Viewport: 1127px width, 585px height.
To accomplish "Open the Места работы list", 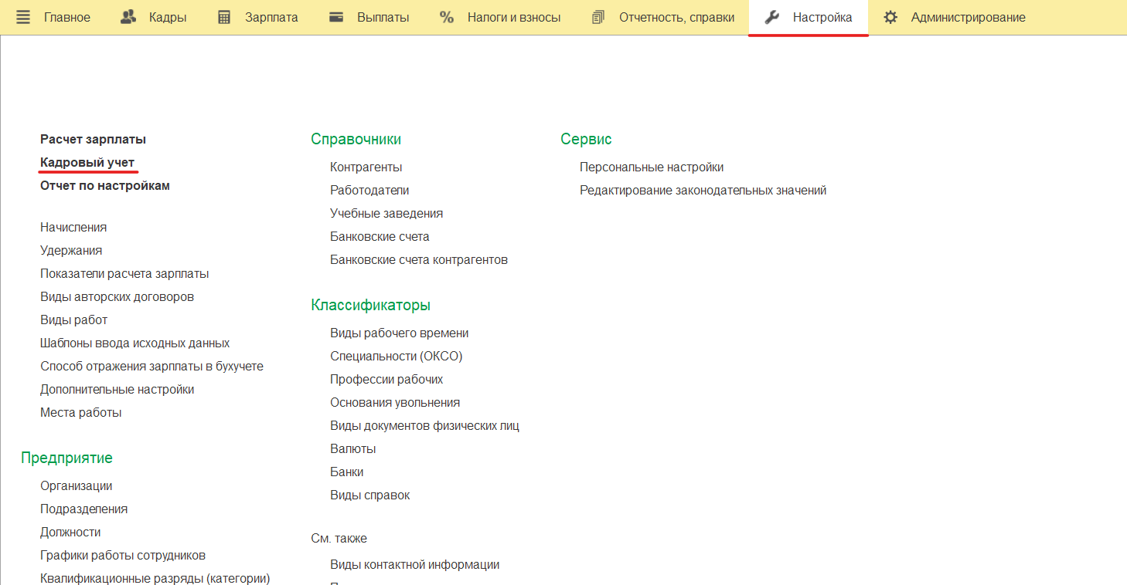I will (81, 413).
